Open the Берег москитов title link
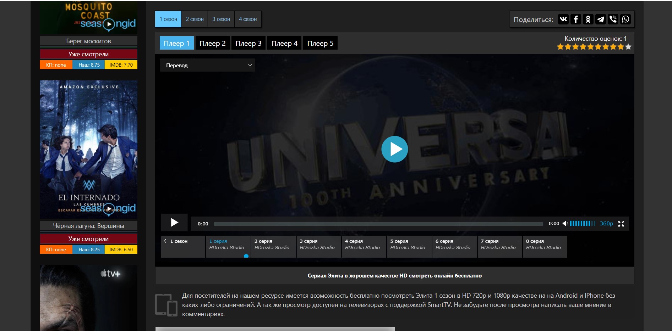This screenshot has width=672, height=331. [88, 41]
